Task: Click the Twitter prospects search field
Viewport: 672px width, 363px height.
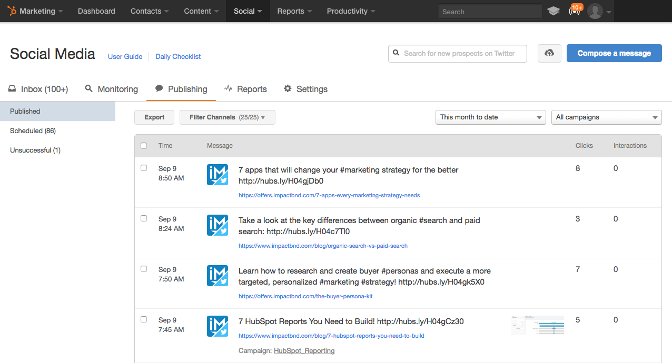Action: click(458, 53)
